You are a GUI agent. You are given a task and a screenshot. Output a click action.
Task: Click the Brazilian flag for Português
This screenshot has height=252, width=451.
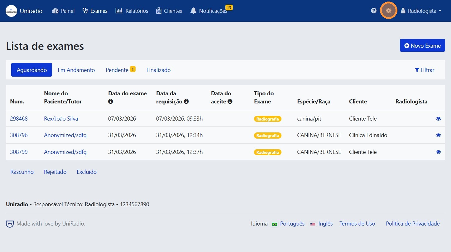coord(275,224)
